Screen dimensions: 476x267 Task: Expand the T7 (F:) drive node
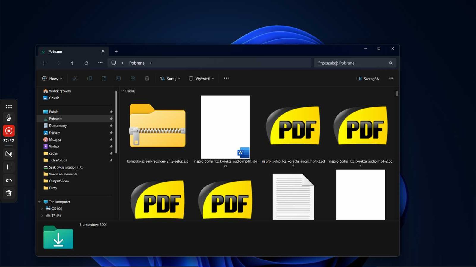point(42,216)
